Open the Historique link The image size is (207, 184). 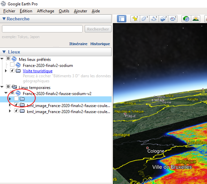100,44
